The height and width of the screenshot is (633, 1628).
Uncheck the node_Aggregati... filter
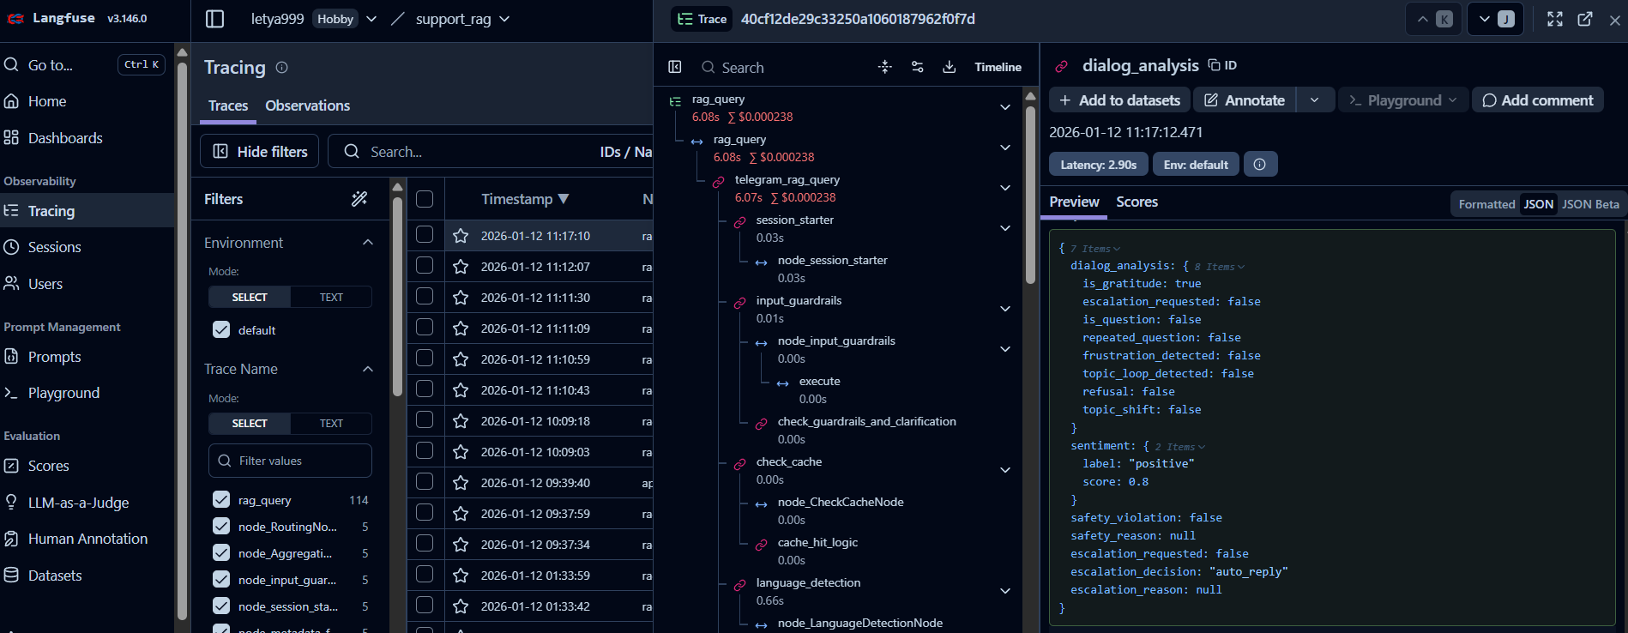(221, 552)
